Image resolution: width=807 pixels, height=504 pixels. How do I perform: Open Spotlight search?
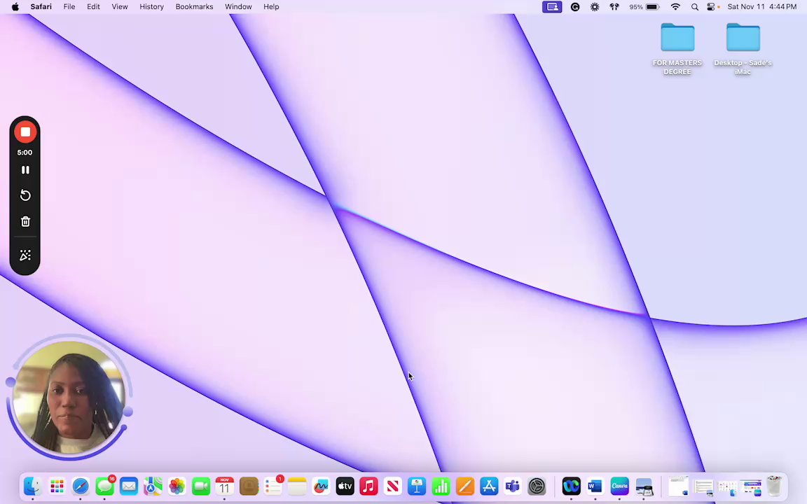(694, 7)
